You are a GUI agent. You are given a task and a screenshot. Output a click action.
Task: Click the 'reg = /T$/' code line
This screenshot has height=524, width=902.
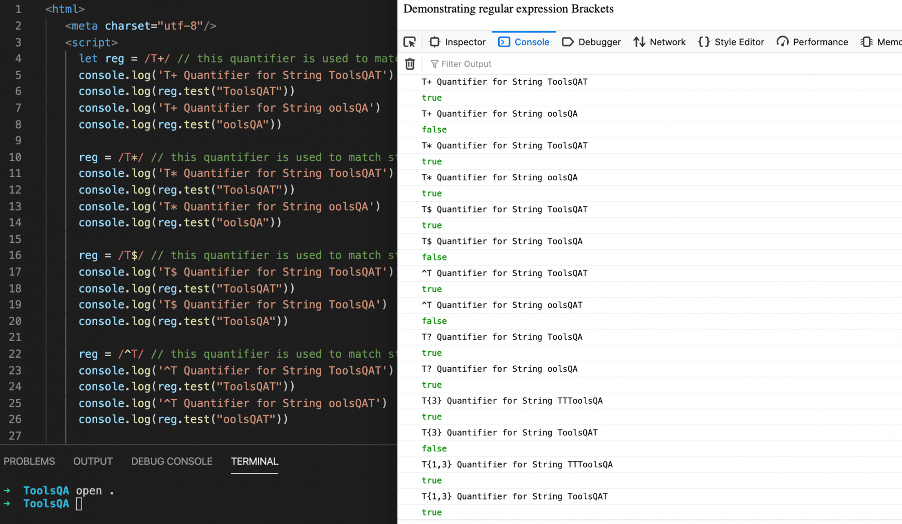click(x=238, y=255)
